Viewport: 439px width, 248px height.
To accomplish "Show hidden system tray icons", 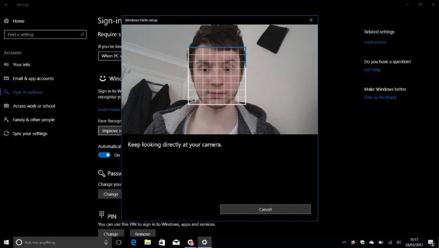I will (x=343, y=242).
